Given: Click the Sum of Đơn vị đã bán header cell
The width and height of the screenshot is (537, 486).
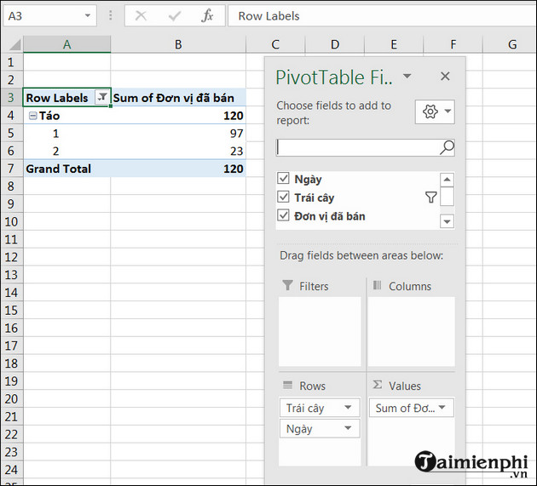Looking at the screenshot, I should pos(178,98).
